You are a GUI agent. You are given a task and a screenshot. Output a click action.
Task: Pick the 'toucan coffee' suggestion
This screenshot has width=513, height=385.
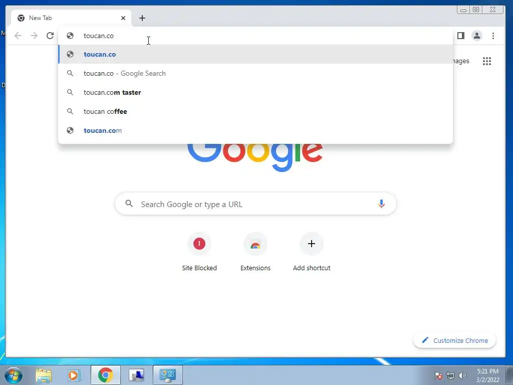(255, 111)
